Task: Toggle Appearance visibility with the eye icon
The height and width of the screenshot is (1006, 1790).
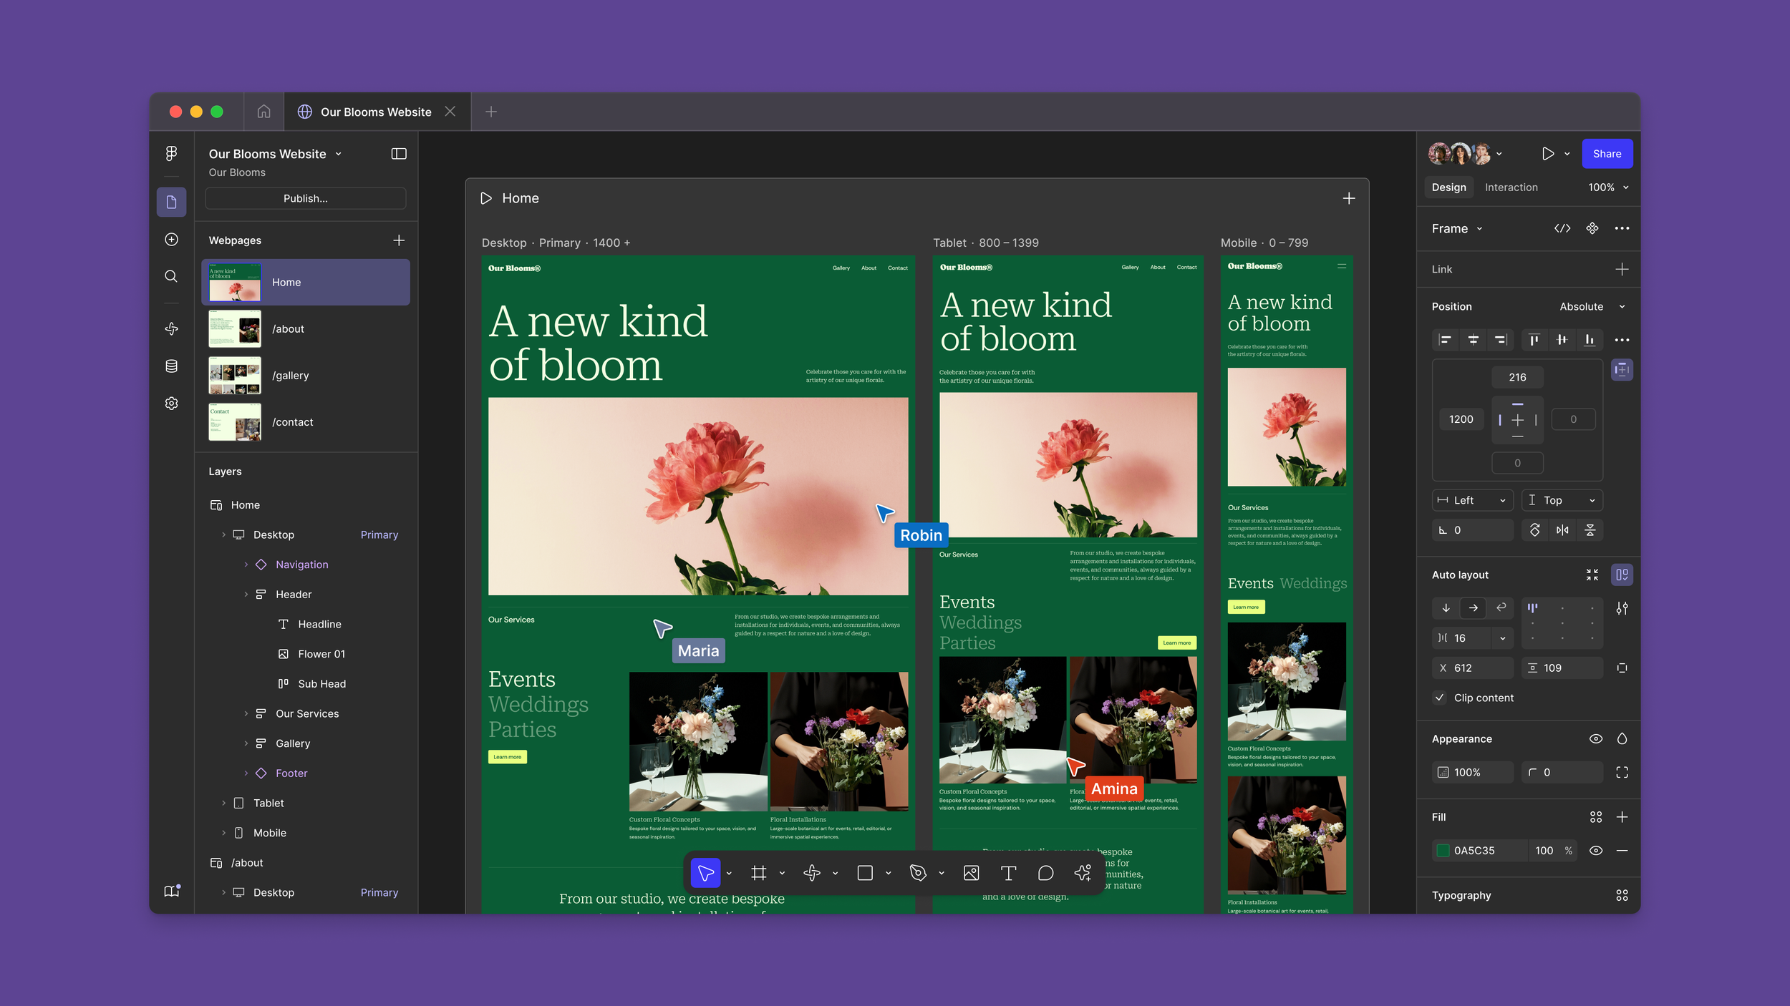Action: click(x=1595, y=738)
